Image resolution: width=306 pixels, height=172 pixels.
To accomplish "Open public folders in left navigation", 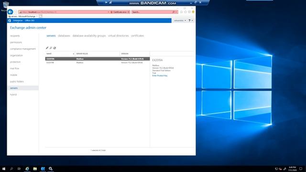I will 17,82.
